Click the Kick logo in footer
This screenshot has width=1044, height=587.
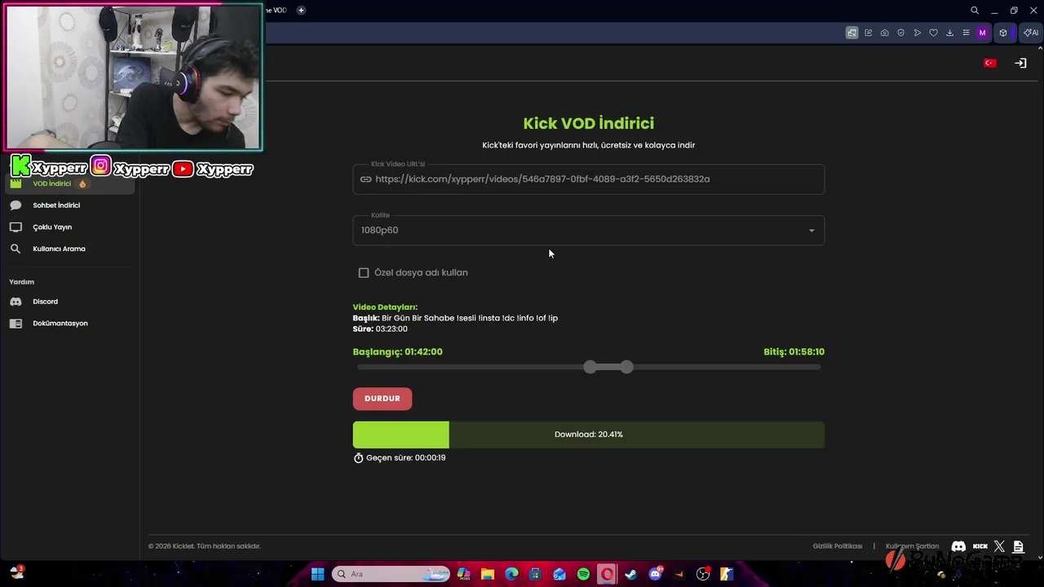click(x=980, y=546)
